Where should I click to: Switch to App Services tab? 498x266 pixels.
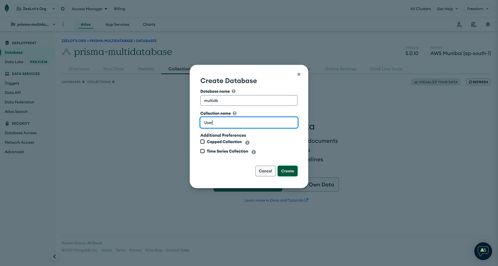(x=117, y=24)
